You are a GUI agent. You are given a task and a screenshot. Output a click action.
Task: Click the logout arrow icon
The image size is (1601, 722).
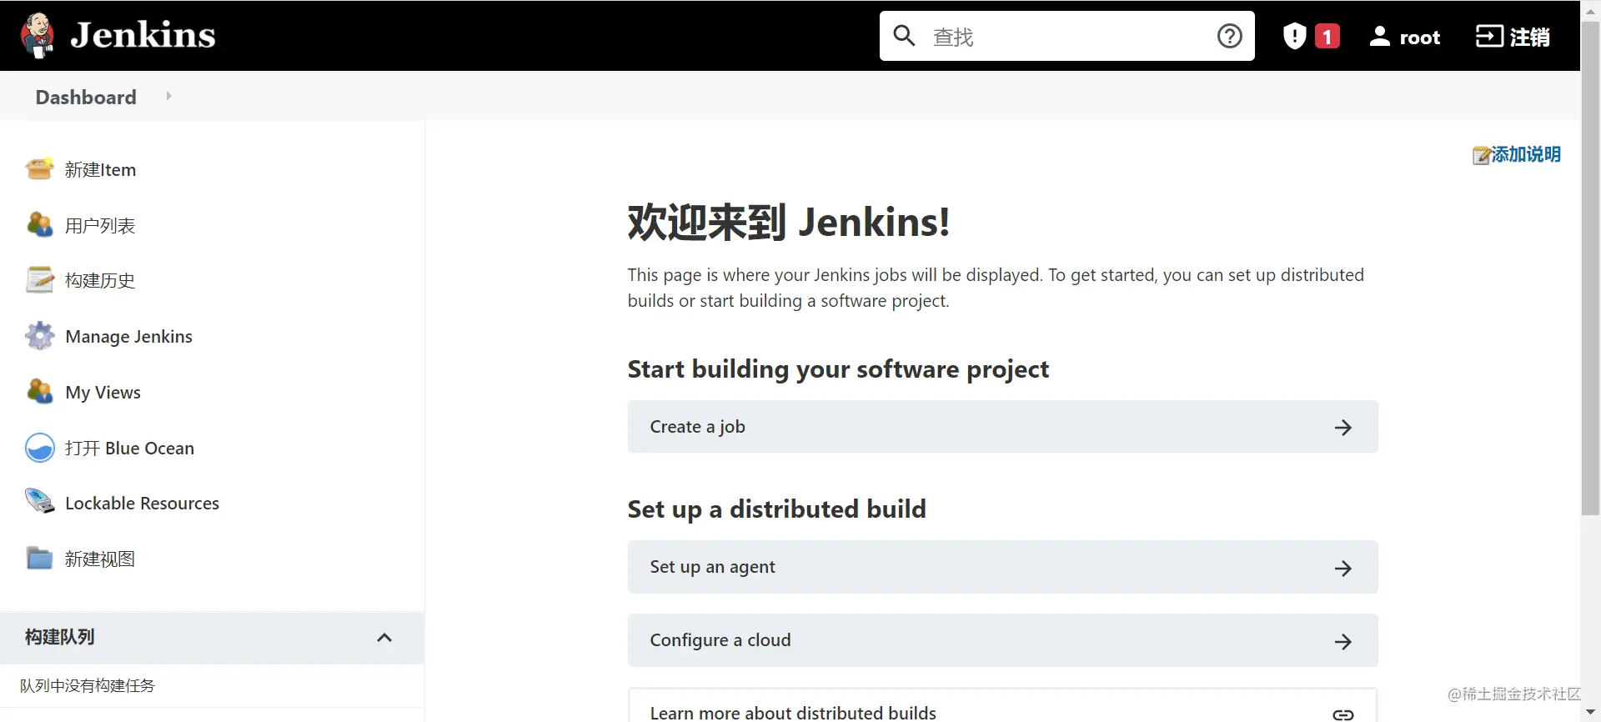point(1489,36)
